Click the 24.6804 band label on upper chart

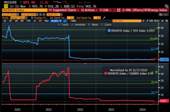coord(154,39)
